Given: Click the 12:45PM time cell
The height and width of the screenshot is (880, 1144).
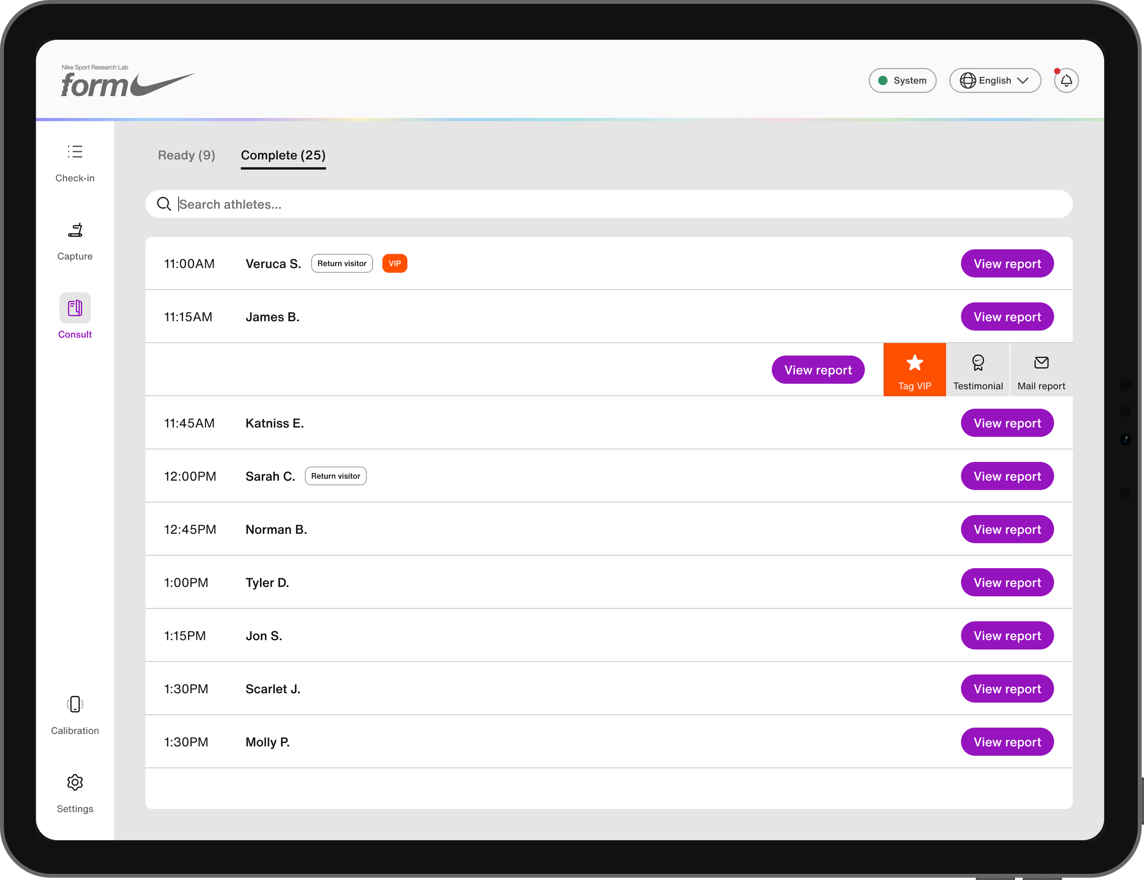Looking at the screenshot, I should coord(189,529).
